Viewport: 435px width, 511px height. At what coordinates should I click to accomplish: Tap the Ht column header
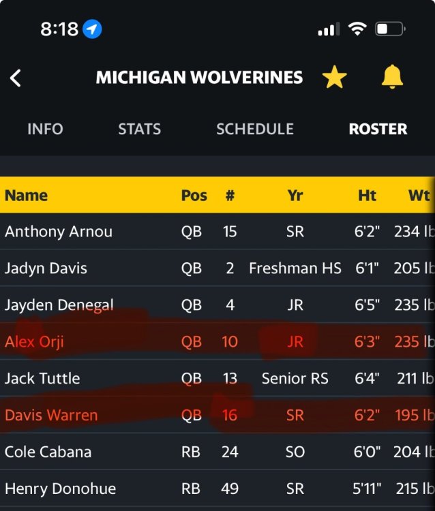(367, 196)
